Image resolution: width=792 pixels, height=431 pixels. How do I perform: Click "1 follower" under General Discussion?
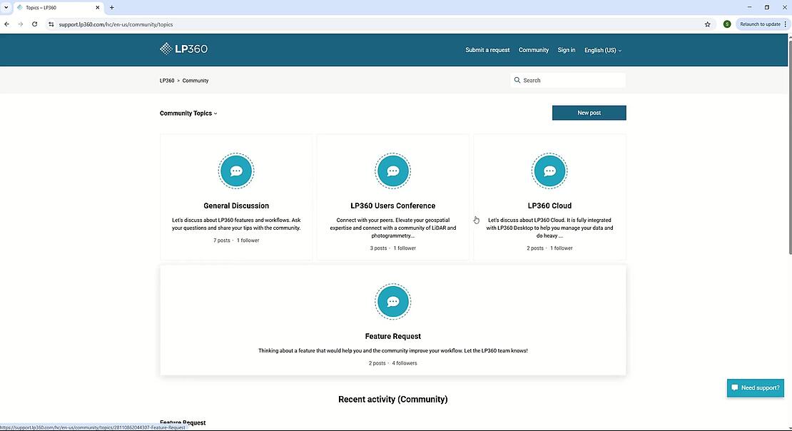coord(248,240)
